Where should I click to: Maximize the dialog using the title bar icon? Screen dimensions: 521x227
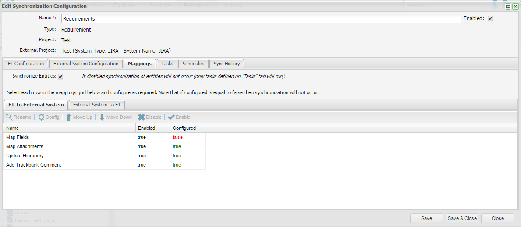click(509, 6)
